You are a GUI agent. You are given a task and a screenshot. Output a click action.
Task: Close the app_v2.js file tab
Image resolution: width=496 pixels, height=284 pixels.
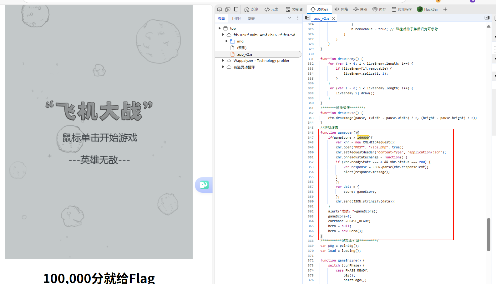coord(334,18)
